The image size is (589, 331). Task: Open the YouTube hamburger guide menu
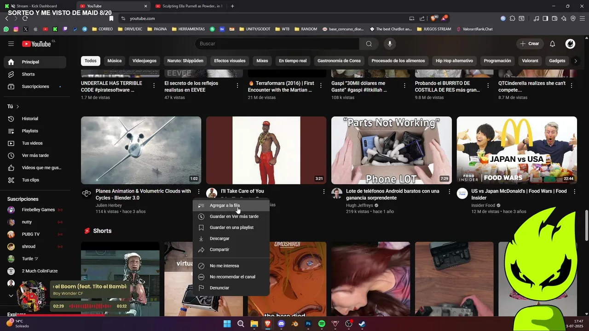point(11,44)
